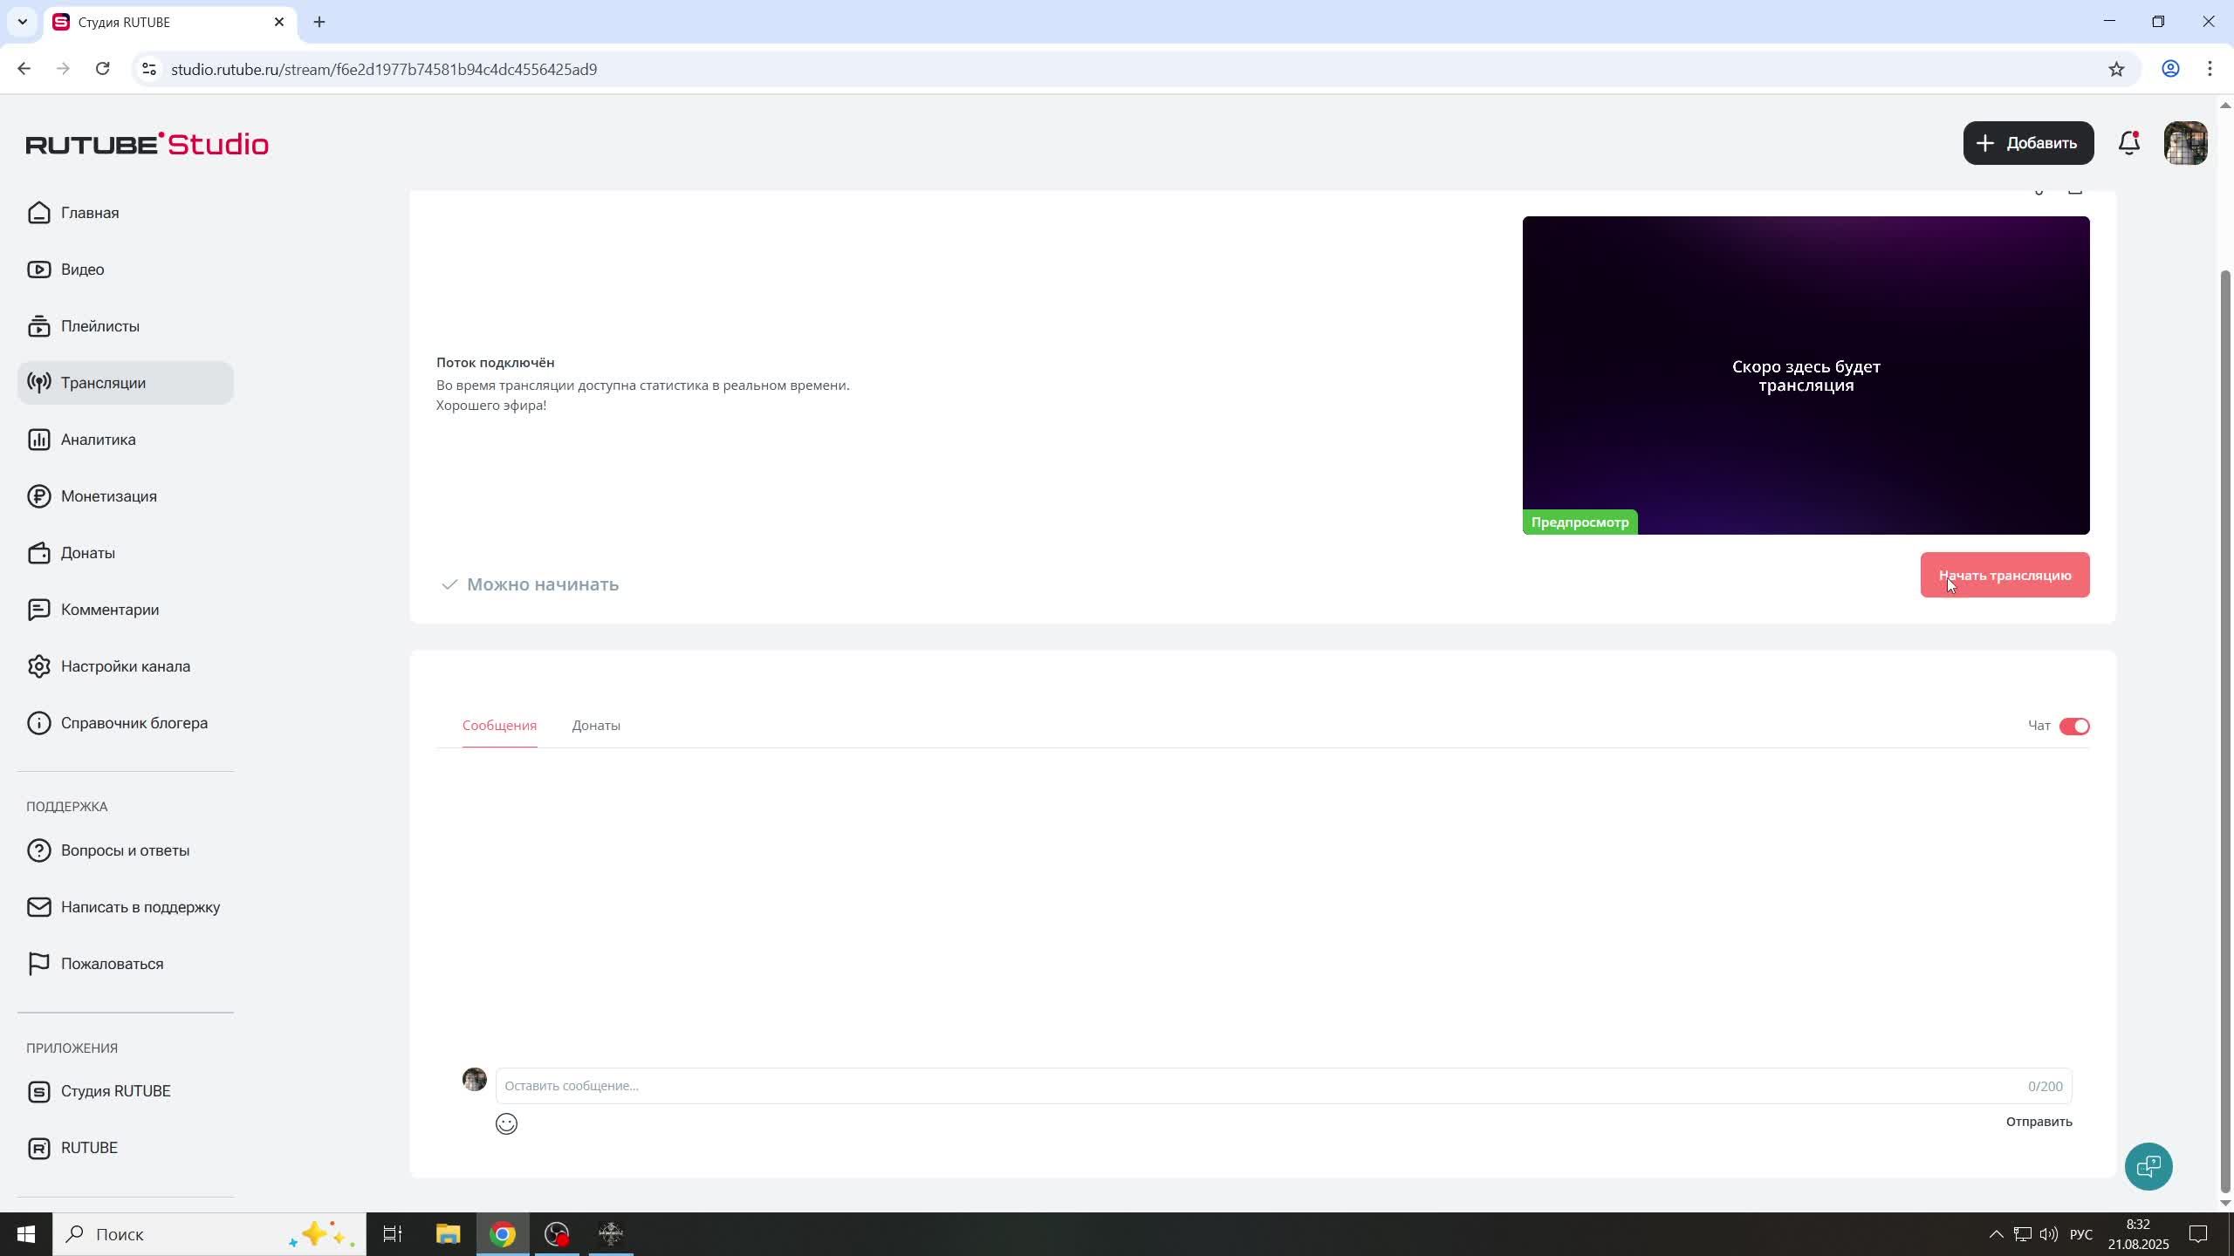Go to Монетизация section
This screenshot has height=1256, width=2234.
click(108, 496)
